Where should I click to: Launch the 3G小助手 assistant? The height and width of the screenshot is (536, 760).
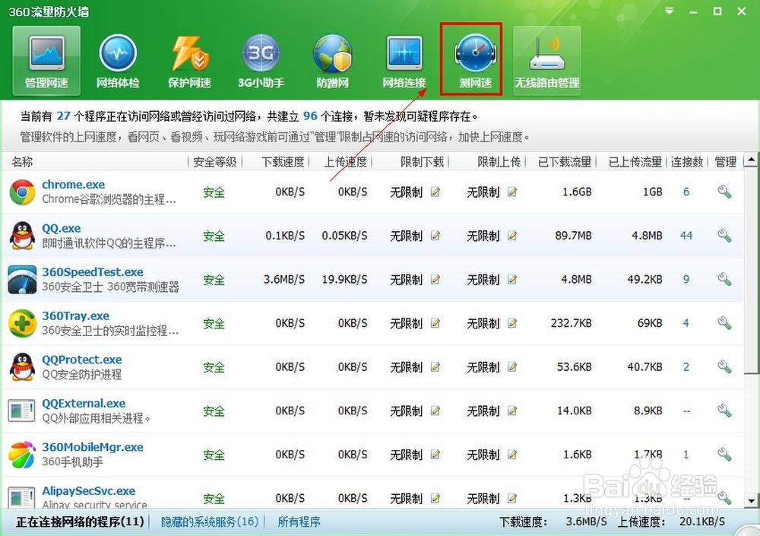[x=261, y=61]
